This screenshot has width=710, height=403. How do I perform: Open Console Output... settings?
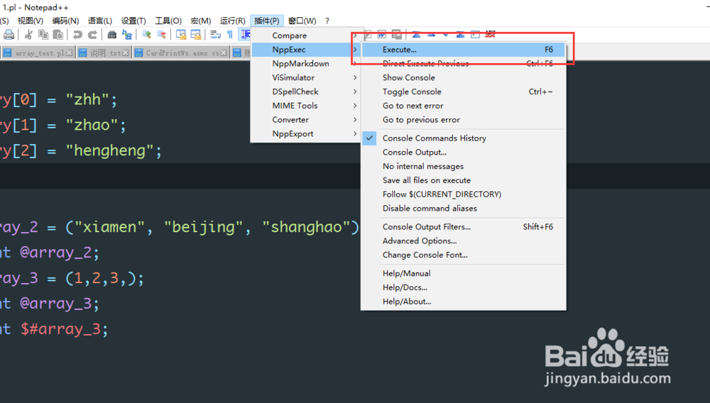pos(463,153)
